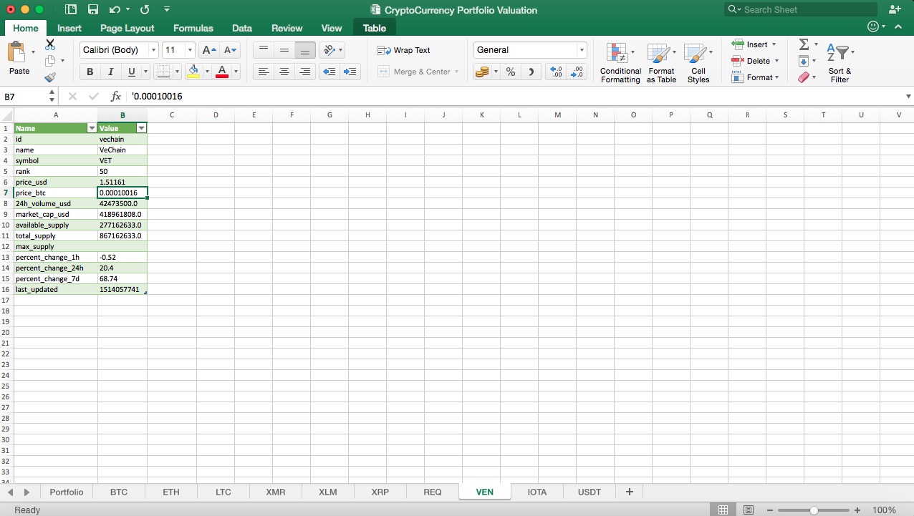Switch to the BTC sheet tab
914x516 pixels.
119,492
